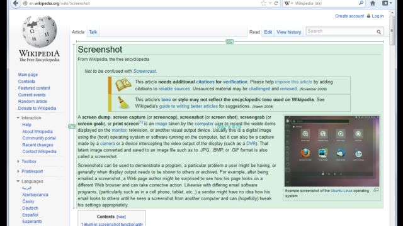Open the Contents sidebar link
The height and width of the screenshot is (226, 403).
pos(26,82)
